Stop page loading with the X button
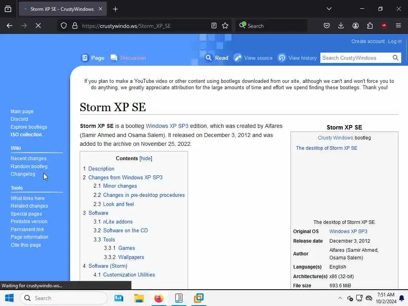Screen dimensions: 408x306 [x=38, y=25]
